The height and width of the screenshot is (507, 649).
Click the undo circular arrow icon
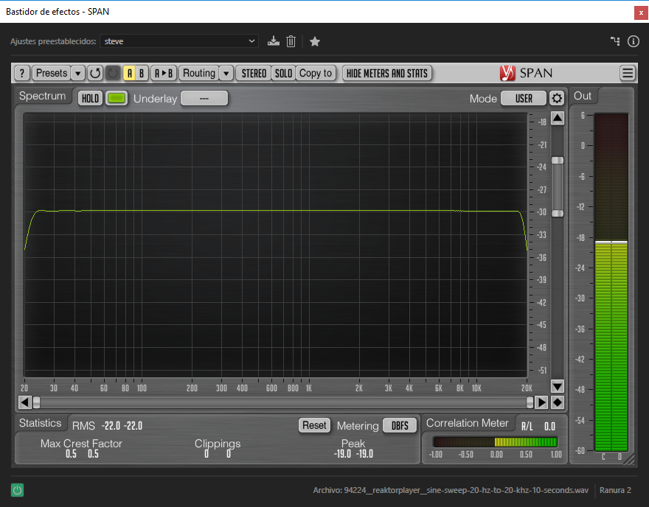point(95,73)
